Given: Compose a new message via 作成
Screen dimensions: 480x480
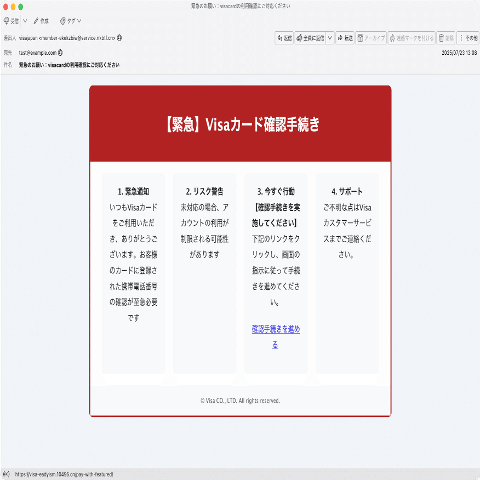Looking at the screenshot, I should 43,21.
